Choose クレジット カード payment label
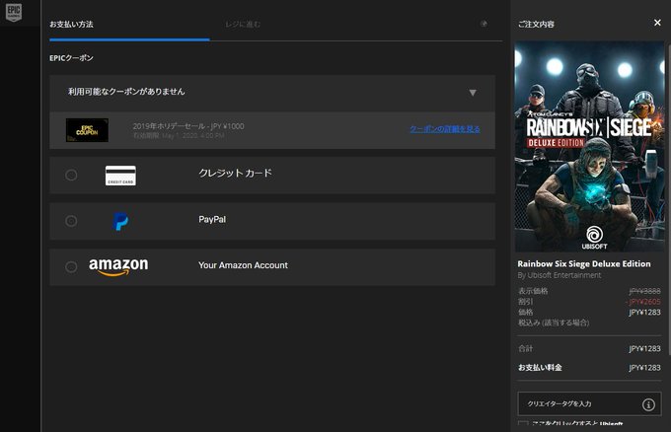 coord(236,174)
